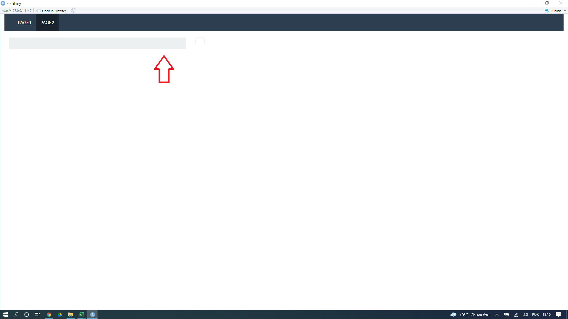Click the Excel taskbar icon

pos(82,314)
